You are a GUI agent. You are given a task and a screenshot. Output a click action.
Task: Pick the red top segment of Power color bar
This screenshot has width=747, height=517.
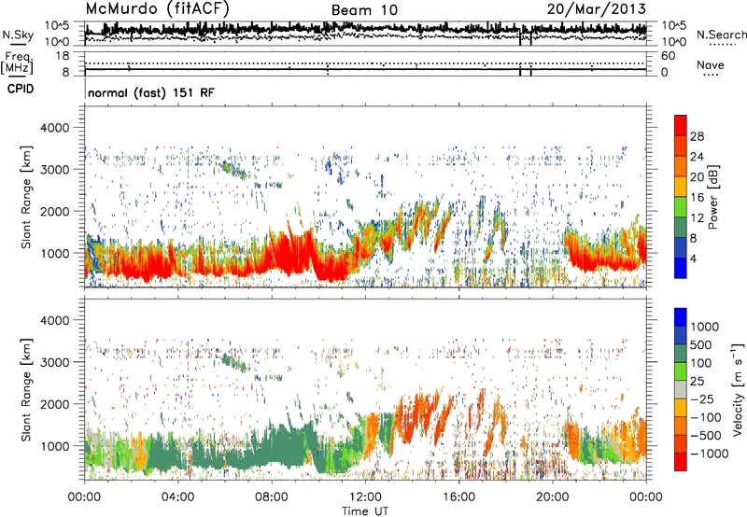click(681, 126)
